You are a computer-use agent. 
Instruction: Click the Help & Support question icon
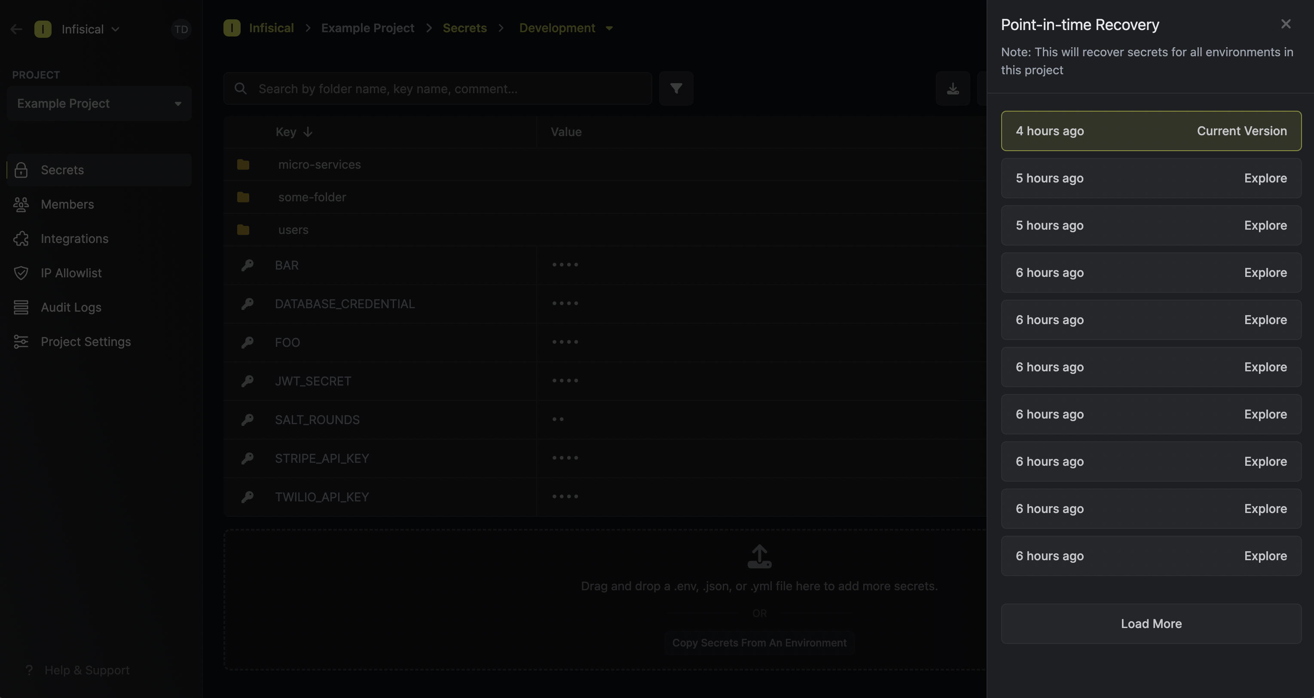click(29, 670)
